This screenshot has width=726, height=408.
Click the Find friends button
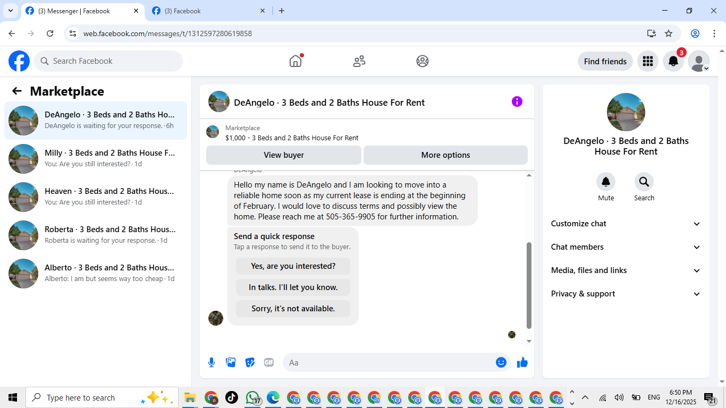(x=605, y=61)
